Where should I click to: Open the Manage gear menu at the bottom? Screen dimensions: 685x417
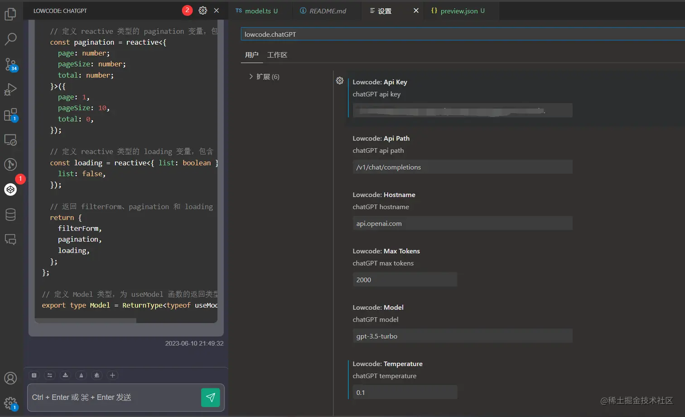pos(10,403)
